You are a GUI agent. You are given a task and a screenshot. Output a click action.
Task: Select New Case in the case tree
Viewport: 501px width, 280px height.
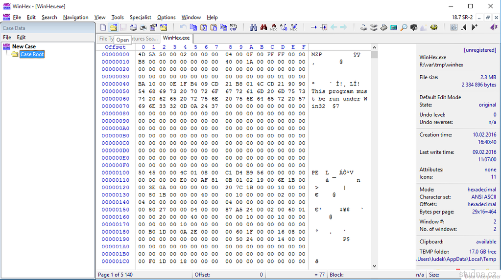pyautogui.click(x=24, y=46)
